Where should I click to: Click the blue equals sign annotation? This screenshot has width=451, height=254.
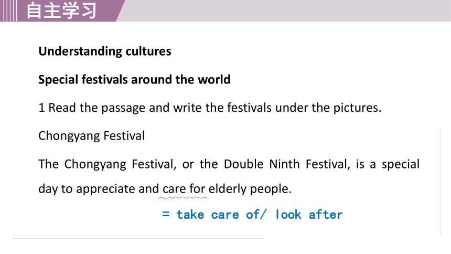tap(166, 214)
